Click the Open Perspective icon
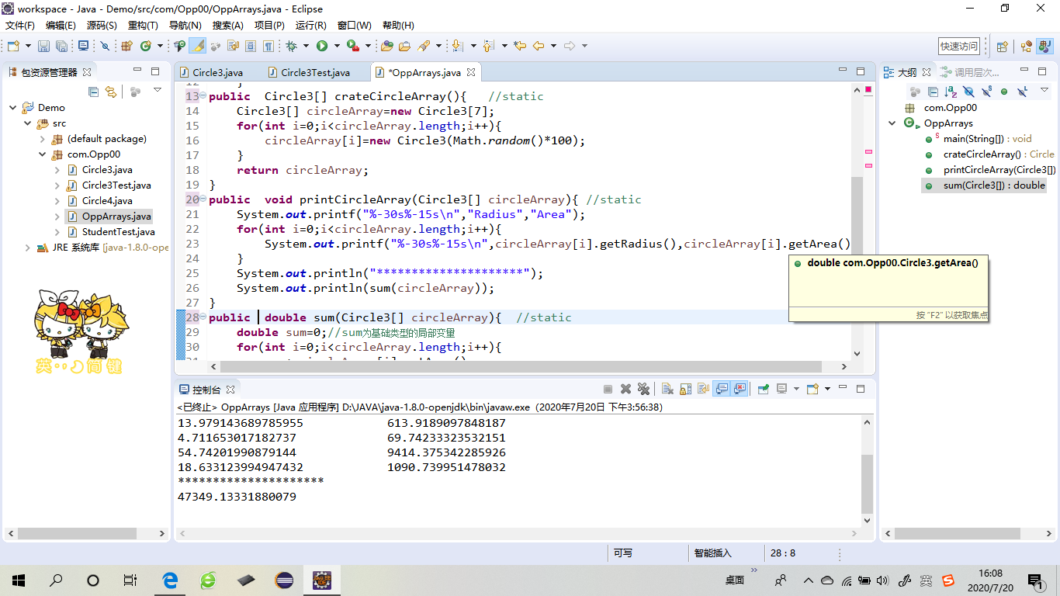Viewport: 1060px width, 596px height. click(1002, 46)
